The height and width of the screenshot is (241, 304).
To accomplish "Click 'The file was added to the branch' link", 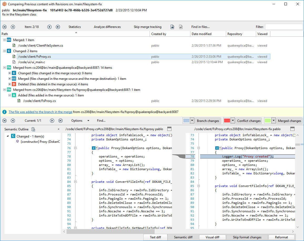I will (40, 112).
